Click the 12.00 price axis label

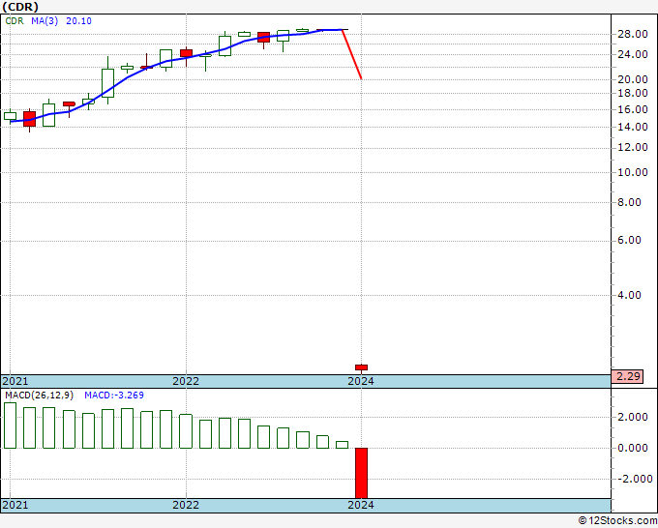[633, 147]
